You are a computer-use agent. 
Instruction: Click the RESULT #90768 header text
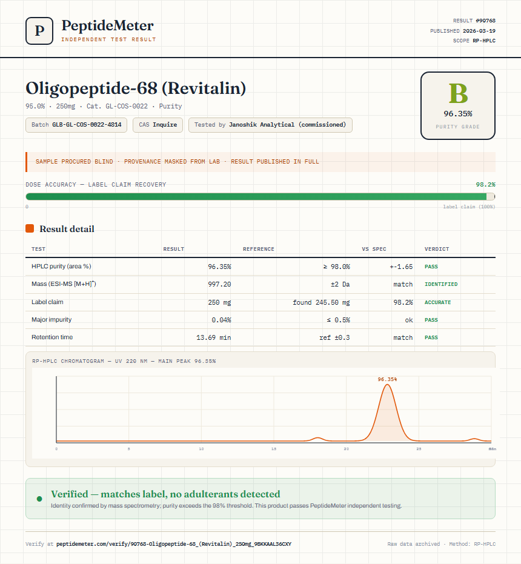[x=474, y=21]
